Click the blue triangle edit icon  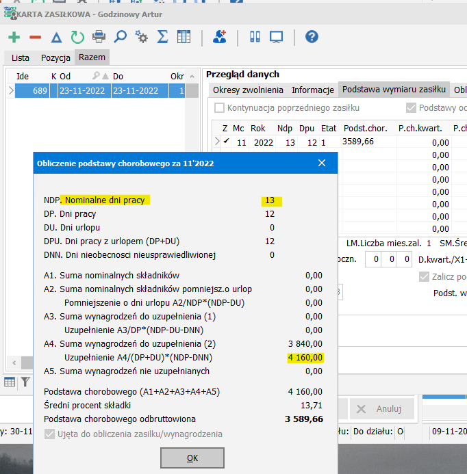[x=56, y=38]
